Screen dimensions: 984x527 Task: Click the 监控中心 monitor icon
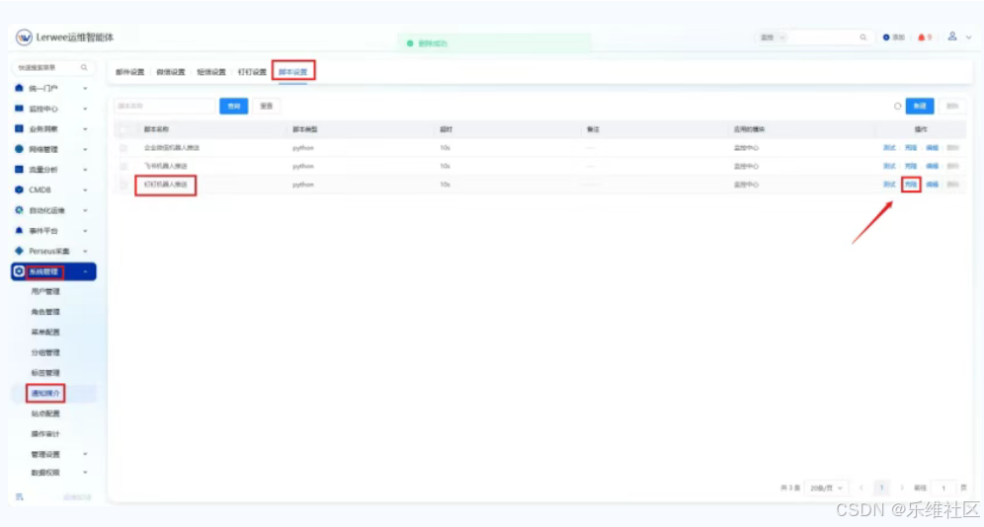19,109
